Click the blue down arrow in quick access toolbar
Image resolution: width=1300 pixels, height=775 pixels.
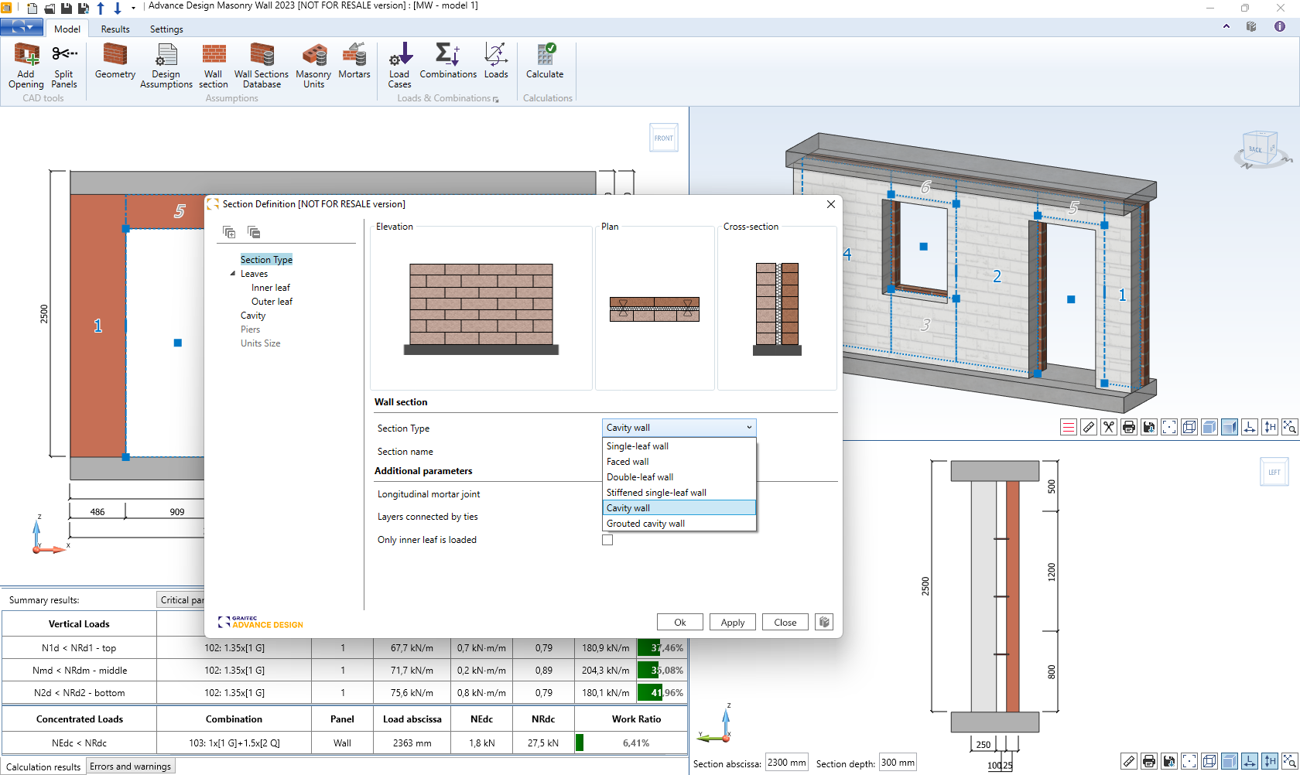(x=118, y=9)
